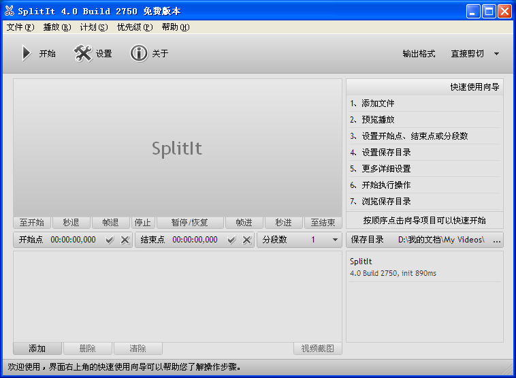Click the 开始点 time field 00:00:00,000

click(x=73, y=240)
